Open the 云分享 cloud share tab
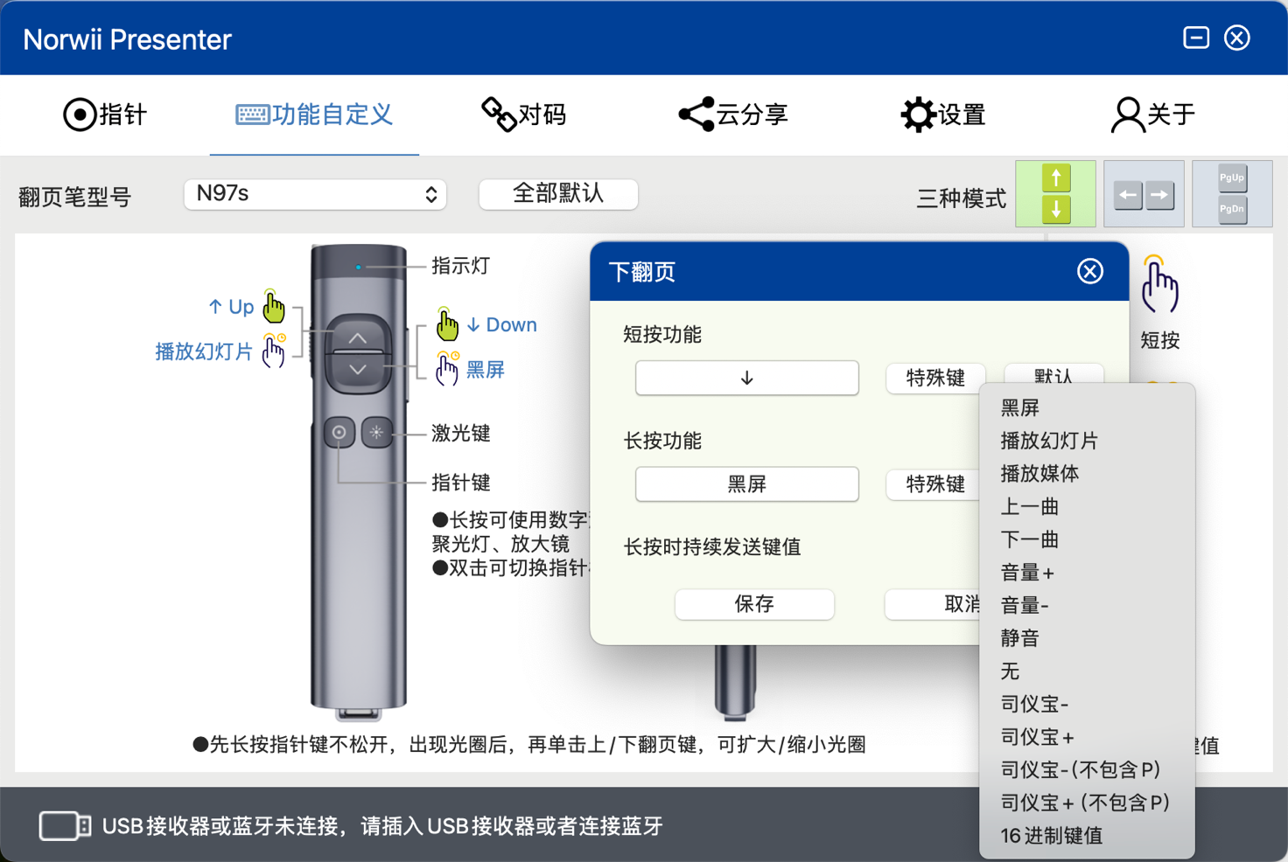 point(733,115)
